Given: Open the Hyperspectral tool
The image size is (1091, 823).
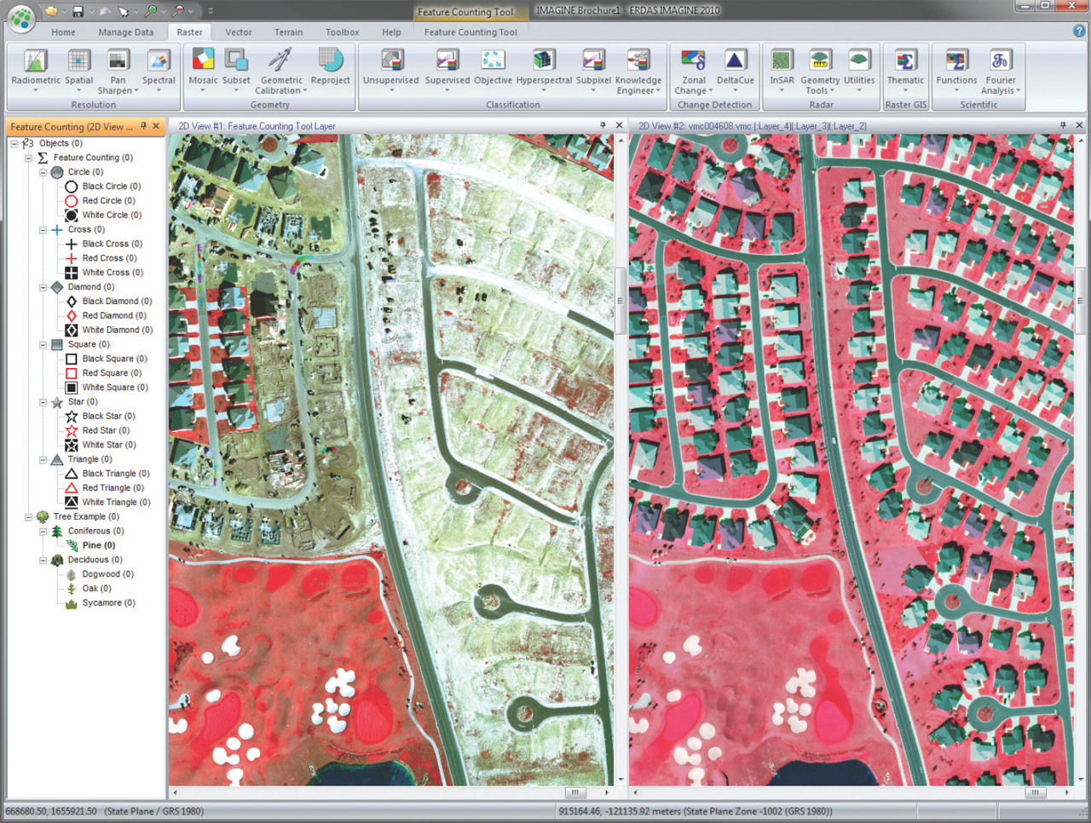Looking at the screenshot, I should (544, 60).
